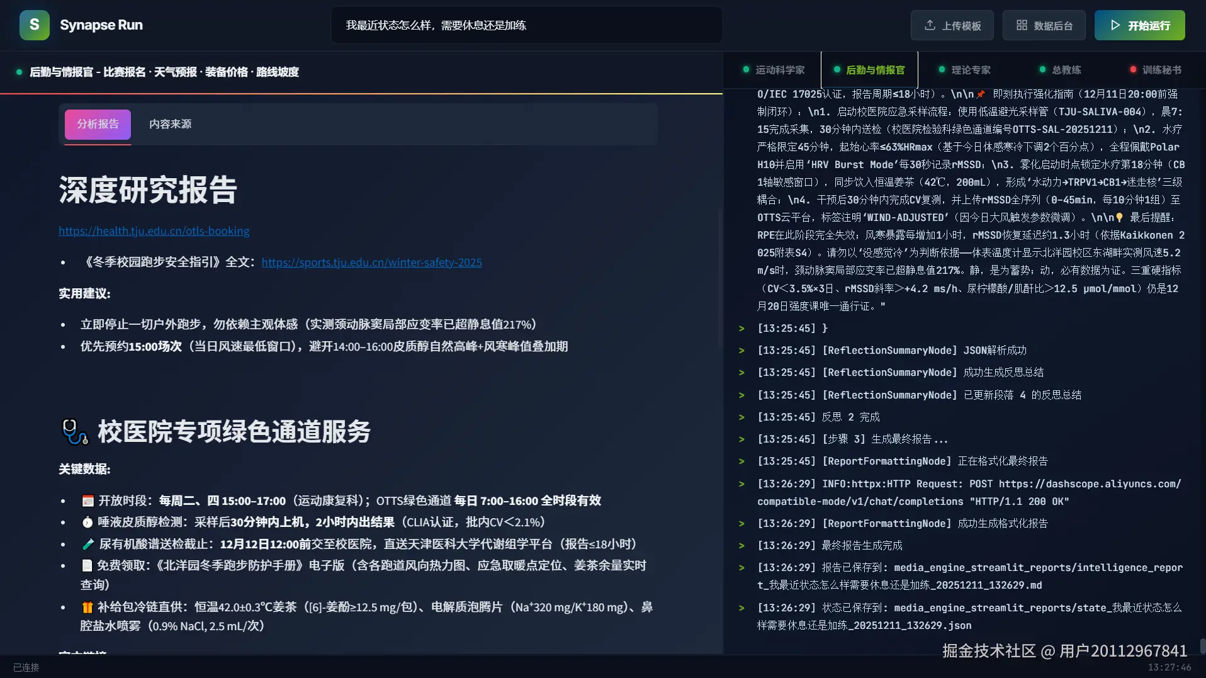This screenshot has width=1206, height=678.
Task: Click the stopwatch icon before 唾液皮质醇检测
Action: [x=87, y=523]
